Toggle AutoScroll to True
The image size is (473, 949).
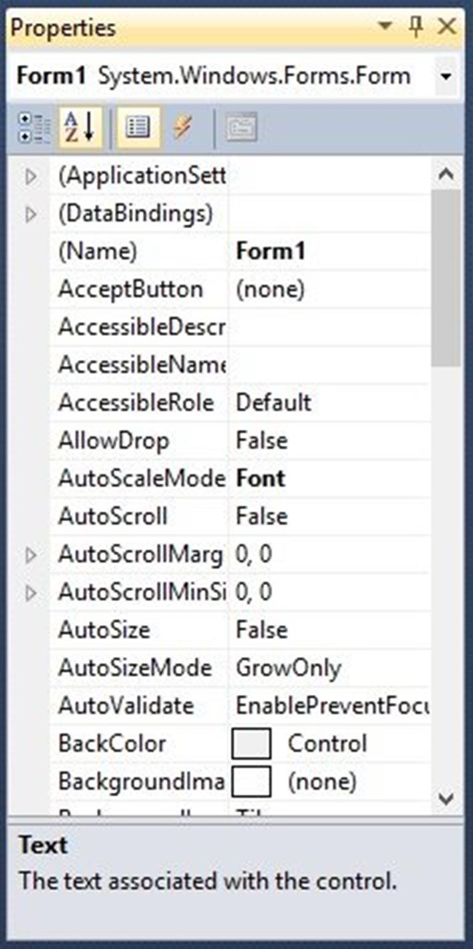click(x=277, y=516)
